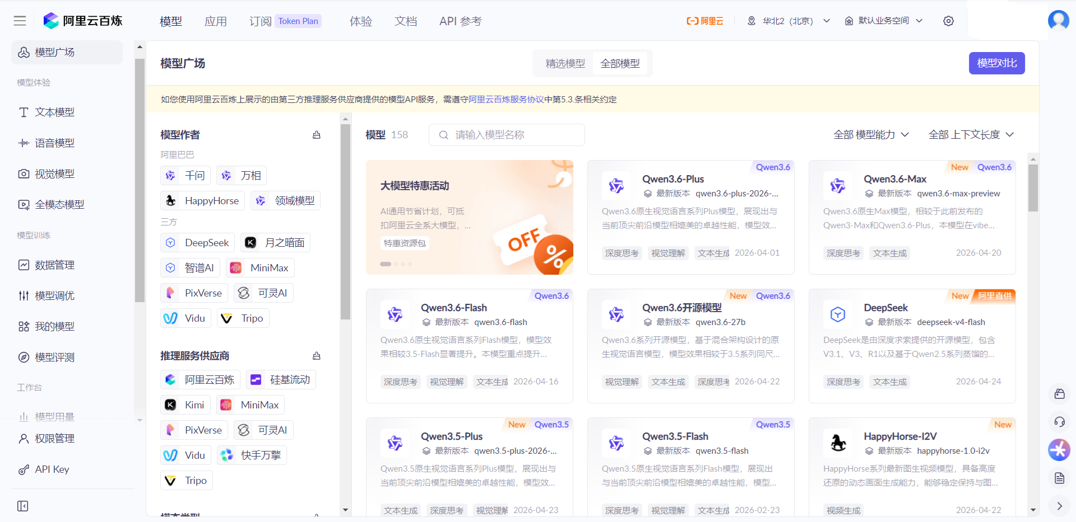Open 模型 top navigation tab
The image size is (1076, 522).
171,21
